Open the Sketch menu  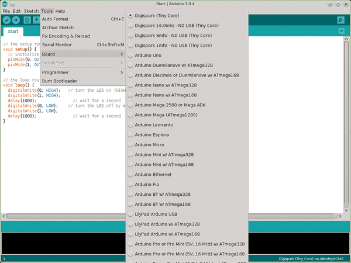tap(31, 11)
